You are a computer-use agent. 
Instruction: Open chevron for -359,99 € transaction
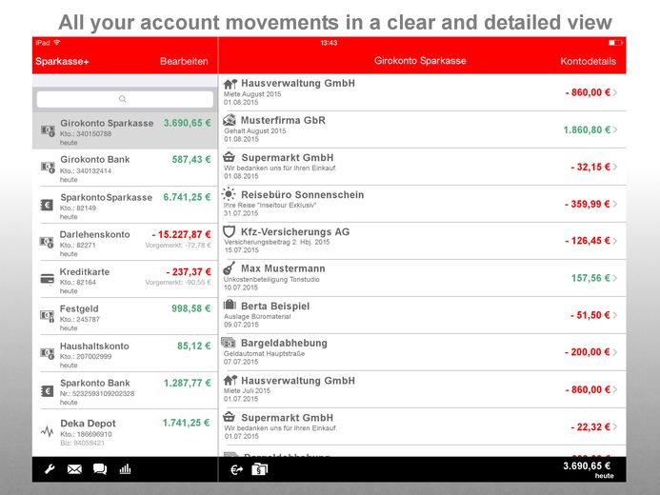pyautogui.click(x=615, y=204)
